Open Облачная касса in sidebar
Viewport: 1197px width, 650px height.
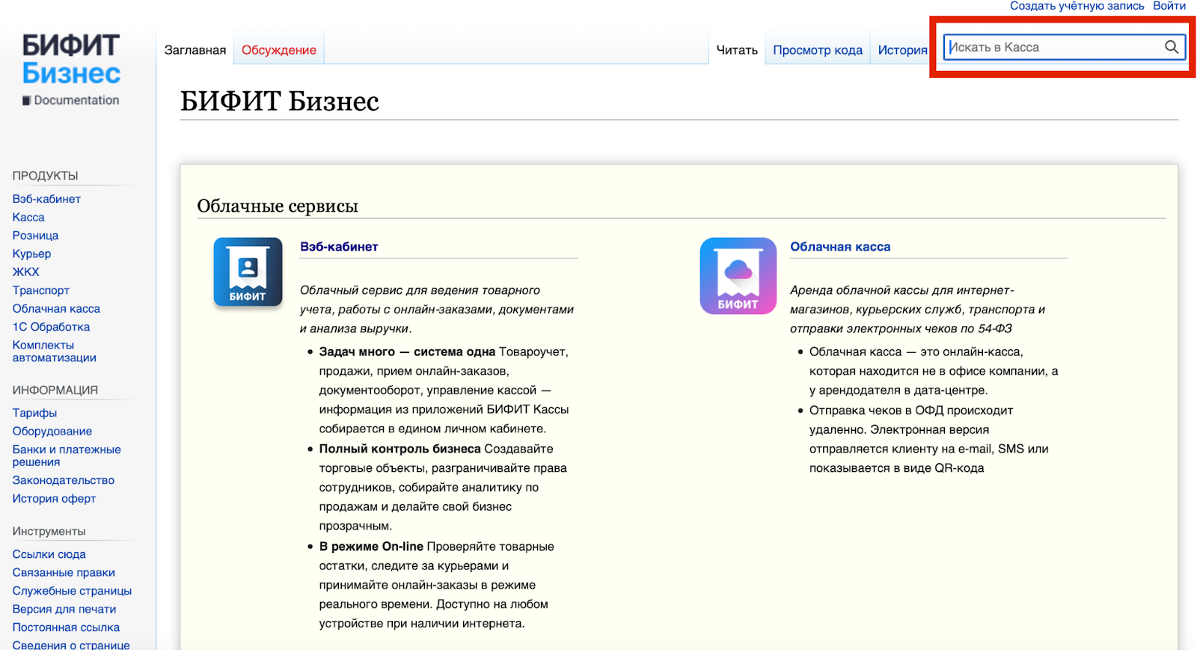[x=56, y=309]
